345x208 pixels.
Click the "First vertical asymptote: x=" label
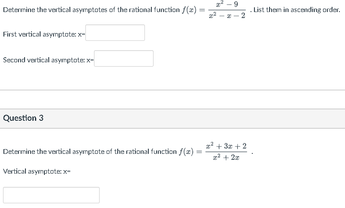(x=44, y=34)
